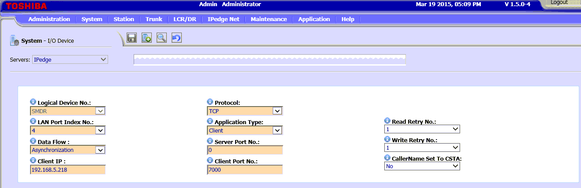Click the Logout button
The width and height of the screenshot is (581, 188).
click(x=559, y=3)
